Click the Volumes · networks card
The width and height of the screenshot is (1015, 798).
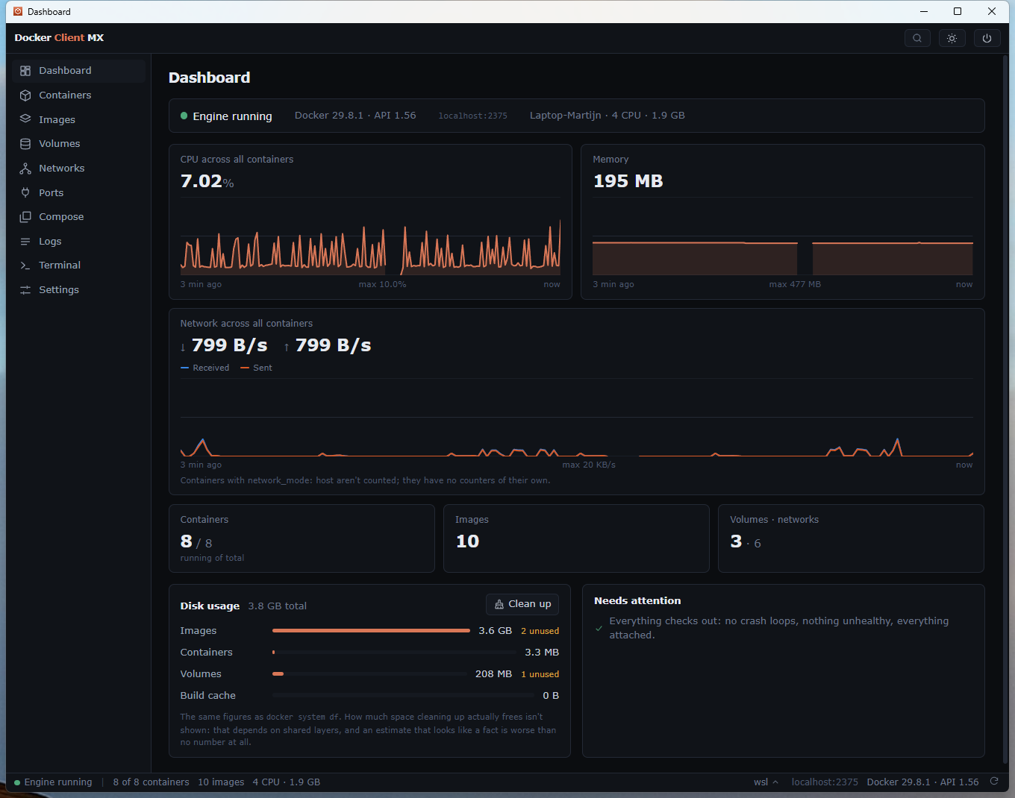851,538
